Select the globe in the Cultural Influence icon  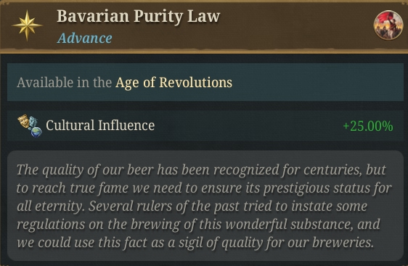pos(36,132)
